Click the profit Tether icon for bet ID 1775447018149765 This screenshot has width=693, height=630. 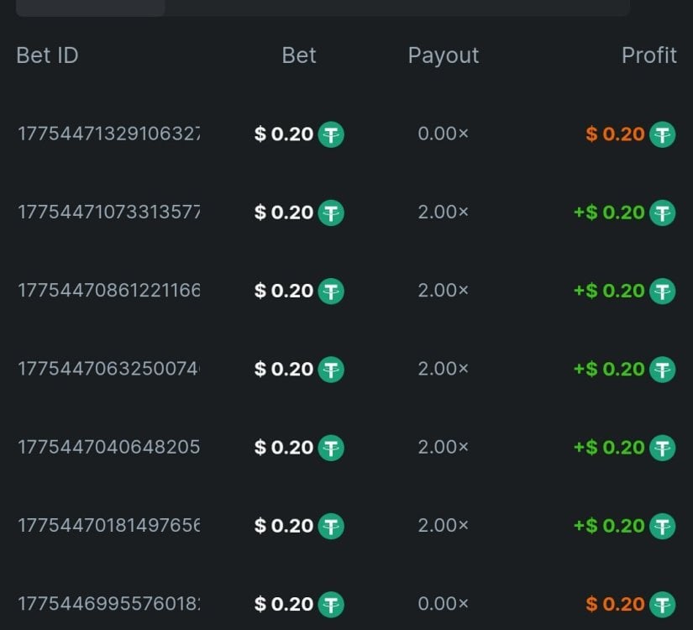tap(663, 526)
